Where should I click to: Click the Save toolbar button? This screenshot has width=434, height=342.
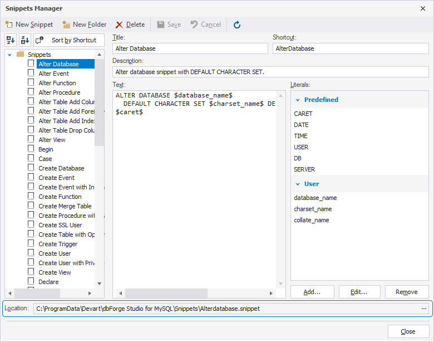(169, 25)
